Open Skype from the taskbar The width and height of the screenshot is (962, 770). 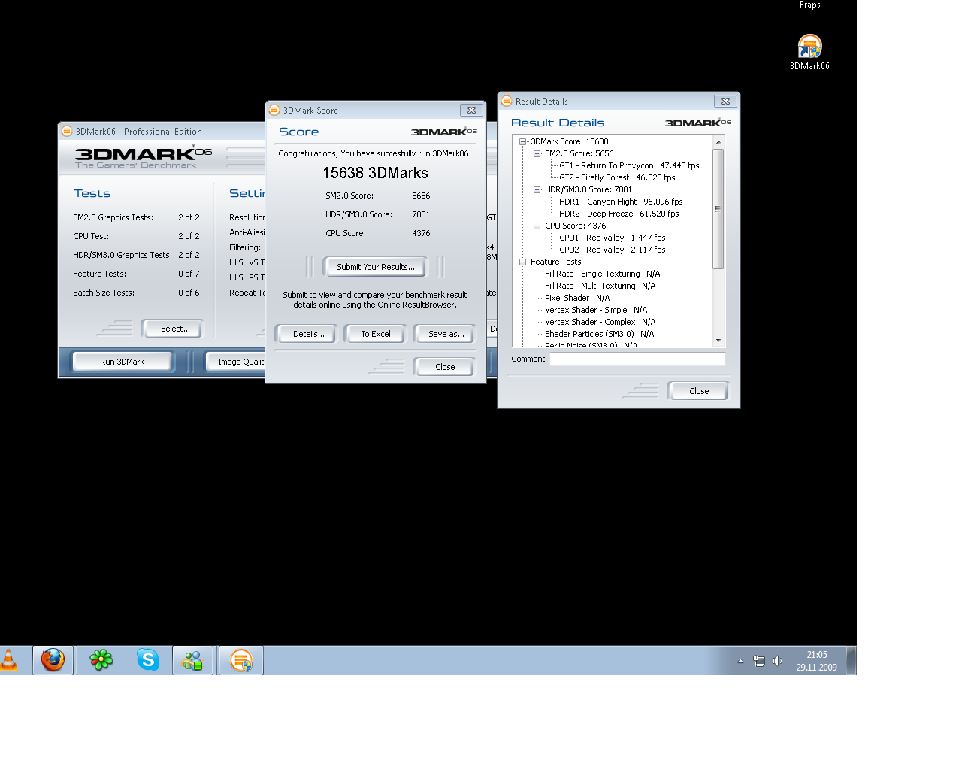click(x=148, y=660)
